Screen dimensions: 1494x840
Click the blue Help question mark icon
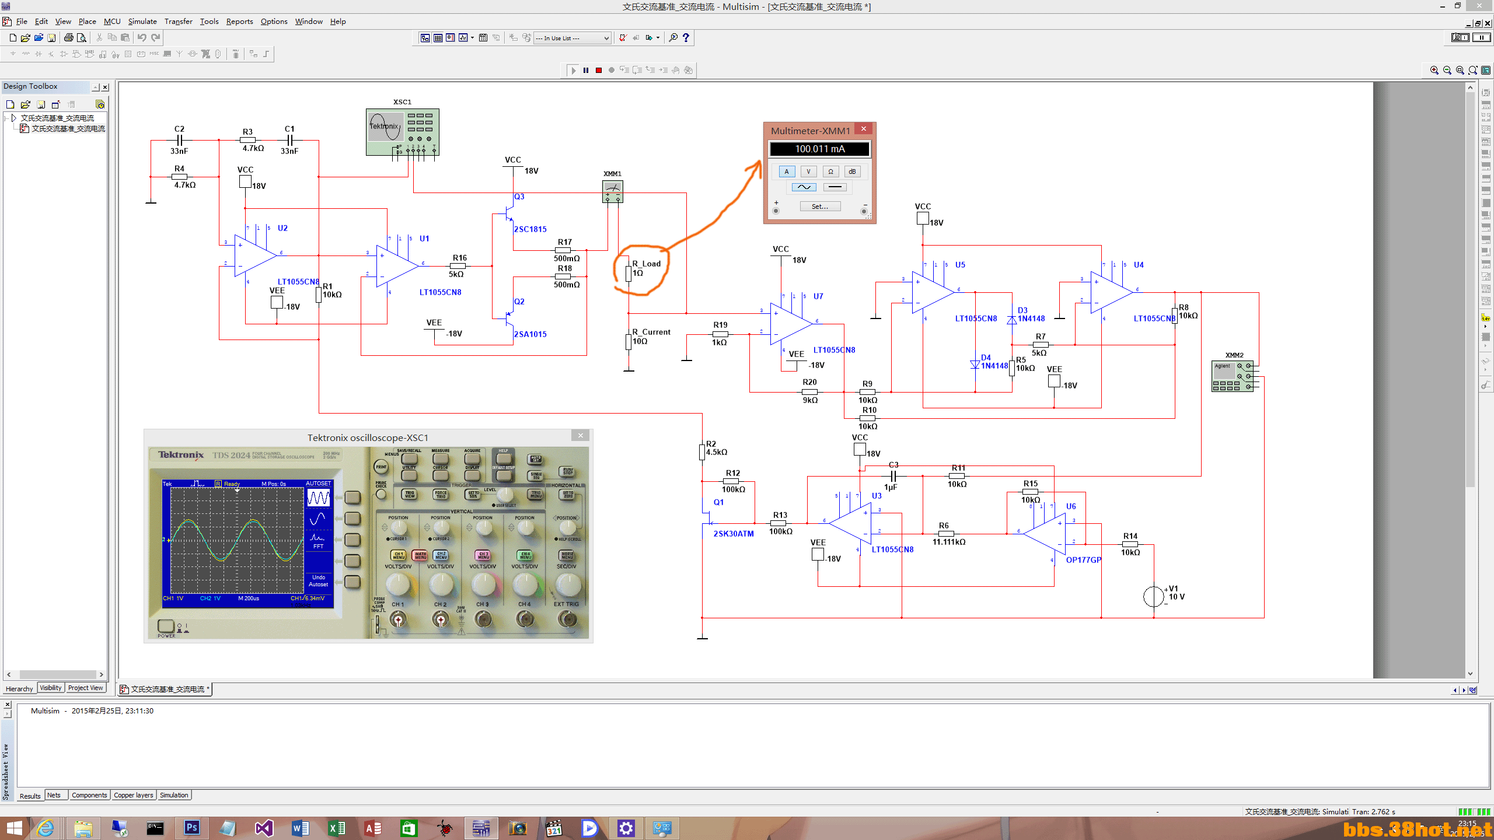point(686,37)
